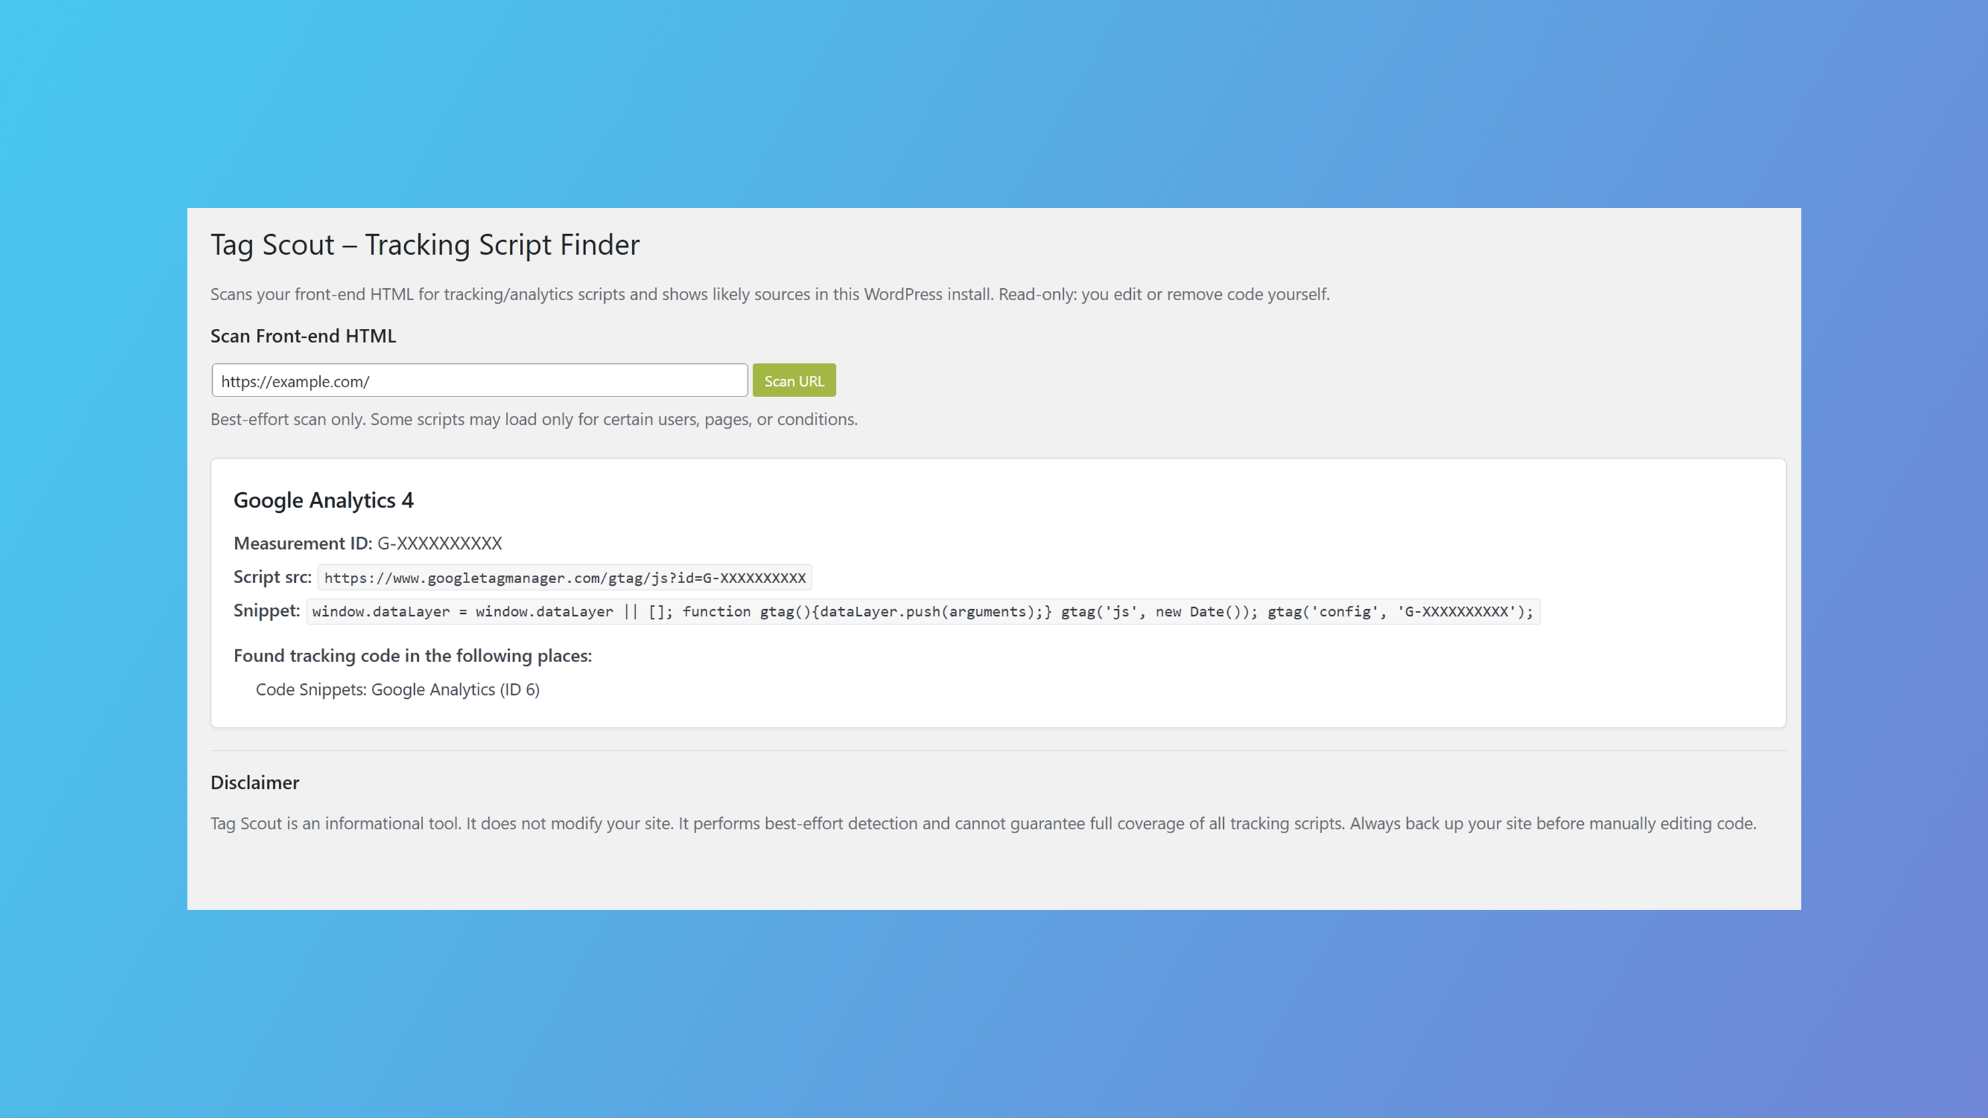Click the Disclaimer heading
This screenshot has width=1988, height=1118.
255,782
